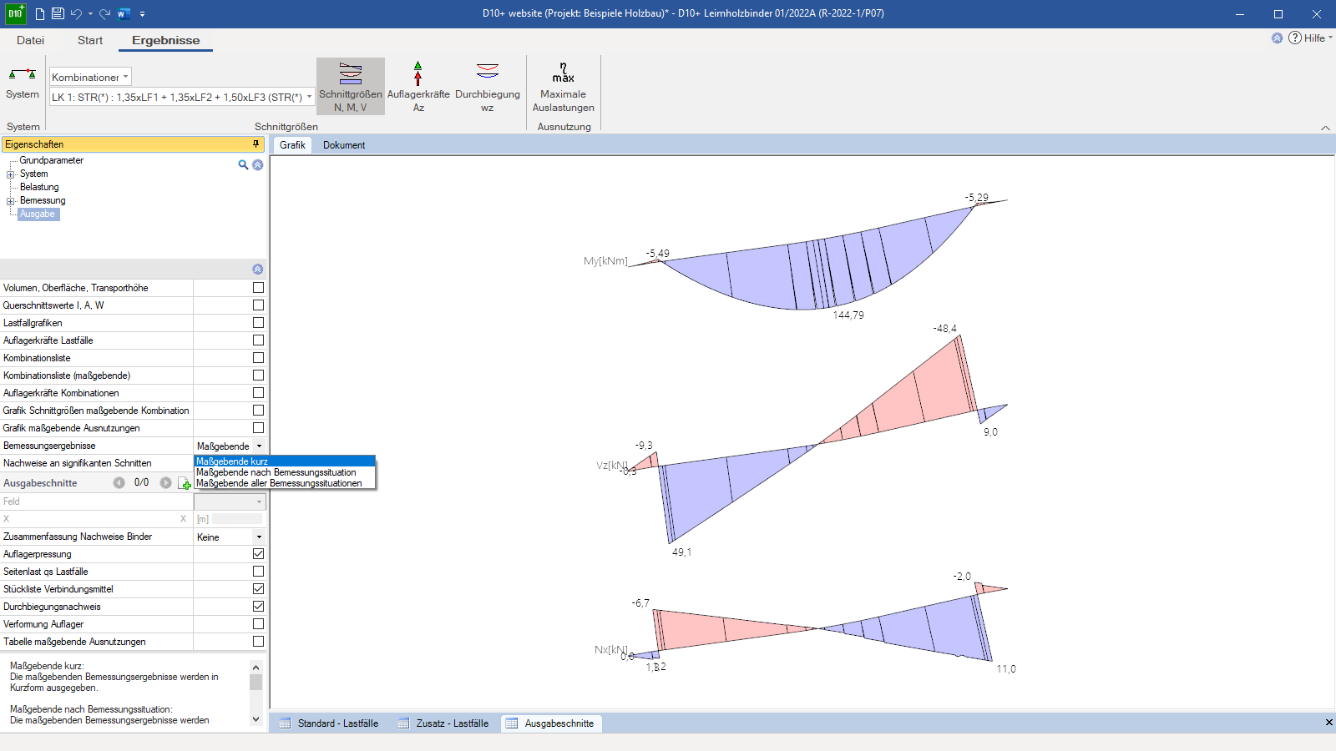This screenshot has width=1336, height=751.
Task: Click the X position input field in meters
Action: coord(237,519)
